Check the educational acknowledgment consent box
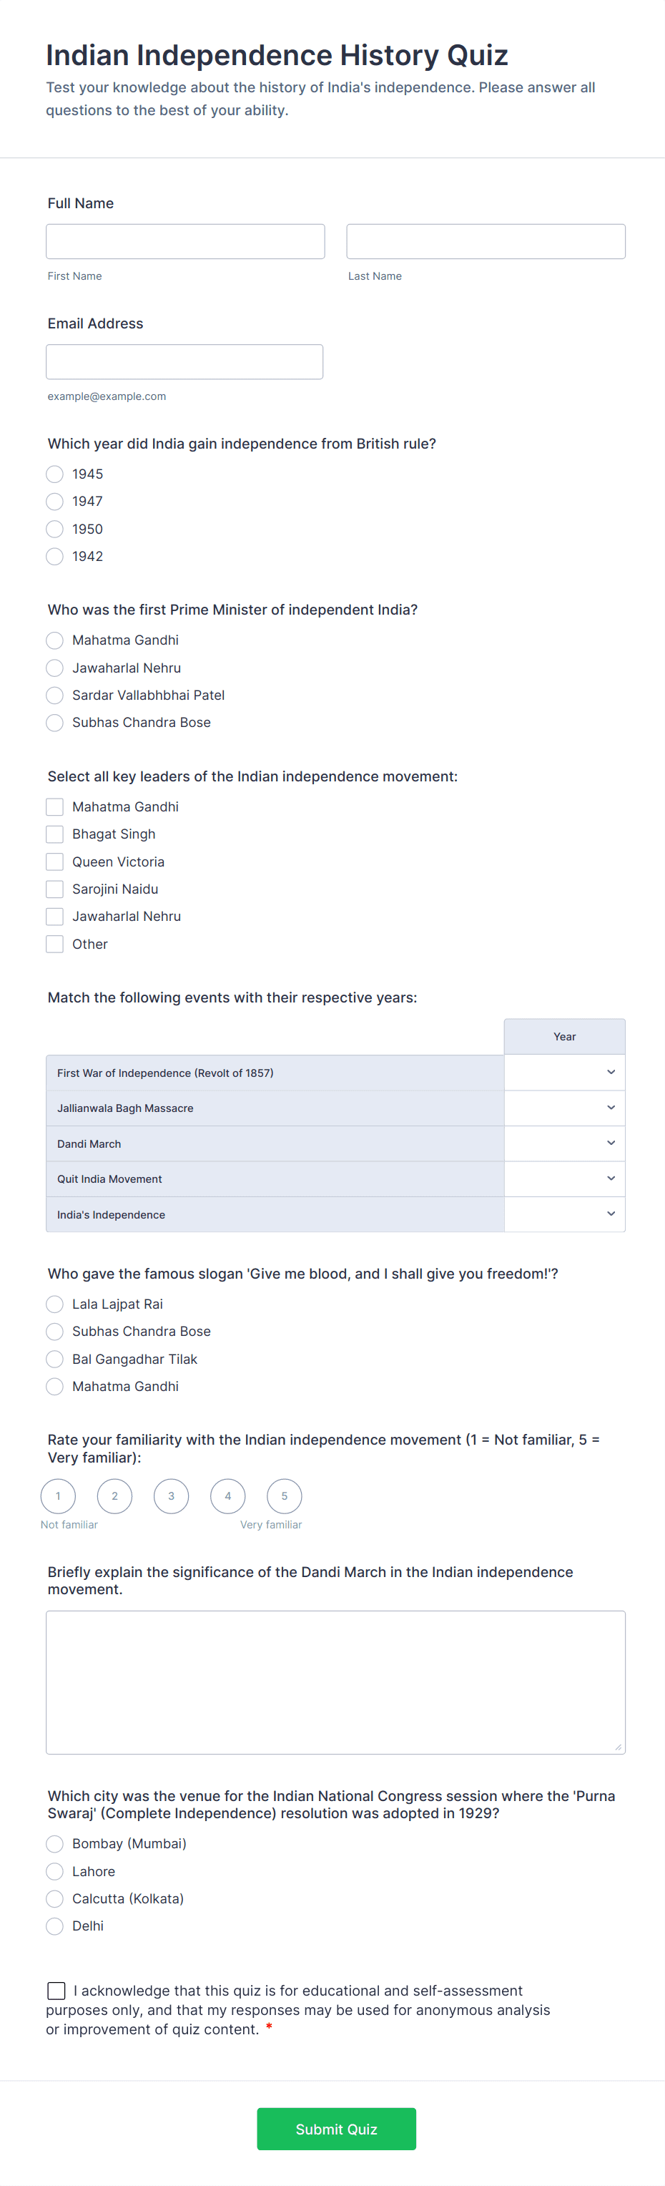The height and width of the screenshot is (2186, 665). point(56,1991)
